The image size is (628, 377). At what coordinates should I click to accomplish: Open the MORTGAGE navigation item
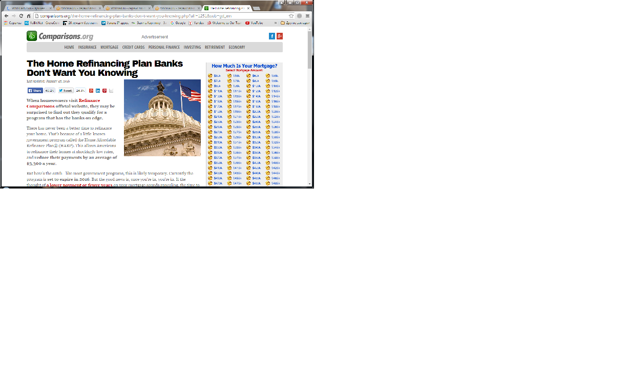[x=109, y=47]
